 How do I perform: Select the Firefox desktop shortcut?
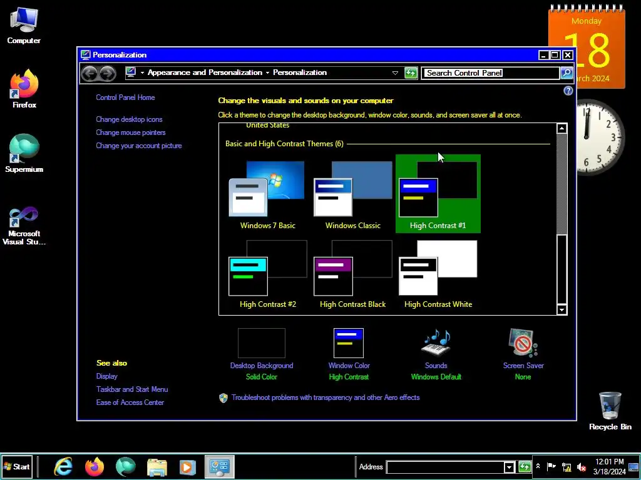tap(24, 89)
